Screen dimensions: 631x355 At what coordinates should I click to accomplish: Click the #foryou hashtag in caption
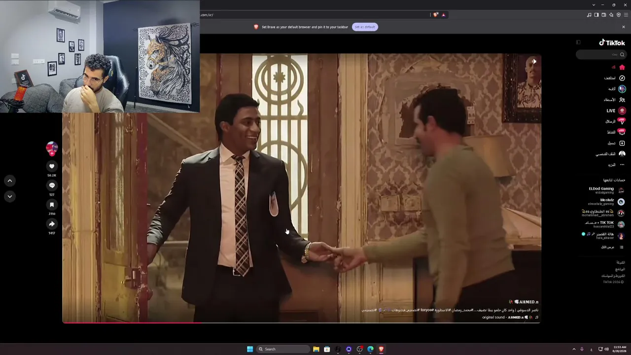click(427, 310)
